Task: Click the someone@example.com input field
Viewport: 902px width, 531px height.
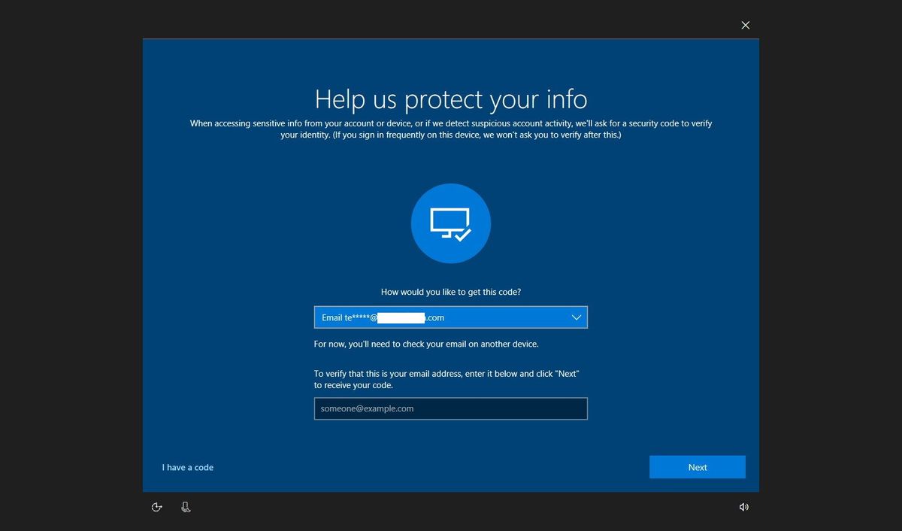Action: pyautogui.click(x=450, y=408)
